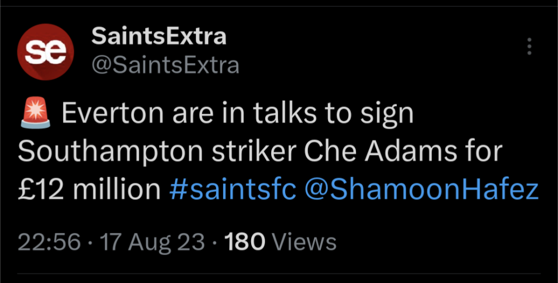Open the SaintsExtra red profile avatar
Screen dimensions: 558x283
(45, 51)
